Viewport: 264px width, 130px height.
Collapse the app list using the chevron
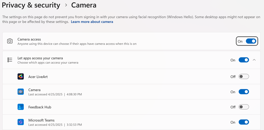click(x=254, y=60)
